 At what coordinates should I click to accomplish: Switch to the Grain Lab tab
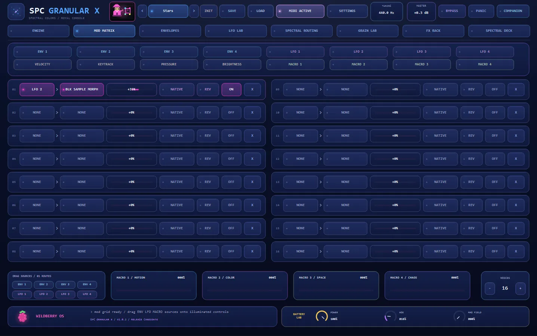click(368, 31)
